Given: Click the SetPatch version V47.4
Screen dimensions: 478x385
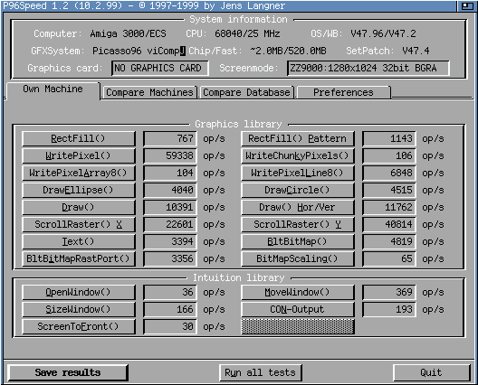Looking at the screenshot, I should pyautogui.click(x=416, y=51).
